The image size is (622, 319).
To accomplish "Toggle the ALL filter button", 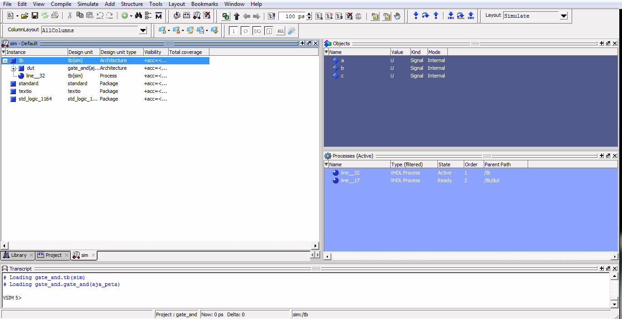I will (x=281, y=31).
